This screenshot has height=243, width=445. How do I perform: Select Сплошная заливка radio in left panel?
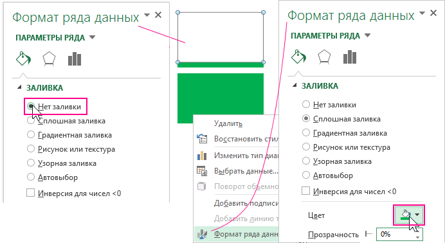pyautogui.click(x=31, y=120)
